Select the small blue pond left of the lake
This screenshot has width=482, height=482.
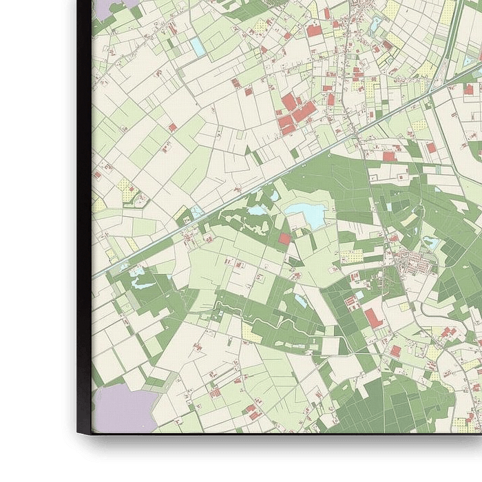[258, 210]
